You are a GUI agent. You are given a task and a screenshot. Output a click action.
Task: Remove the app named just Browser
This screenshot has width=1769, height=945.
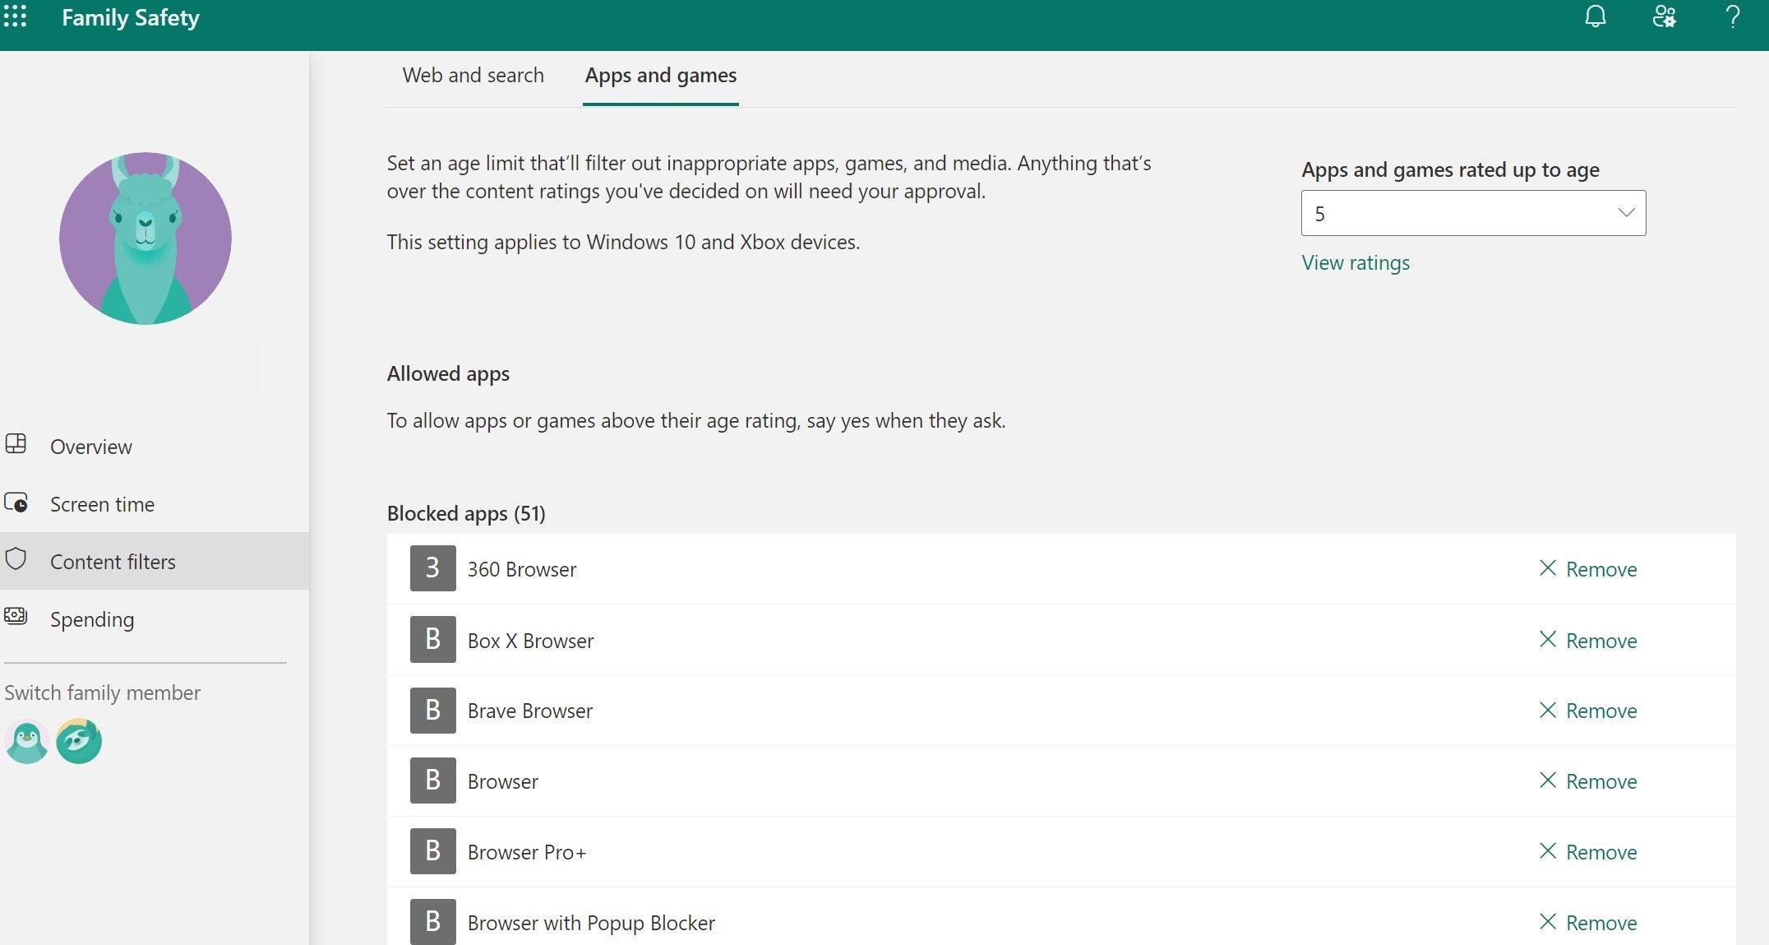[1588, 781]
